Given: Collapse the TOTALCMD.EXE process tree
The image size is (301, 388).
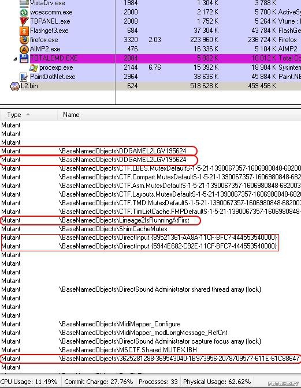Looking at the screenshot, I should point(15,59).
